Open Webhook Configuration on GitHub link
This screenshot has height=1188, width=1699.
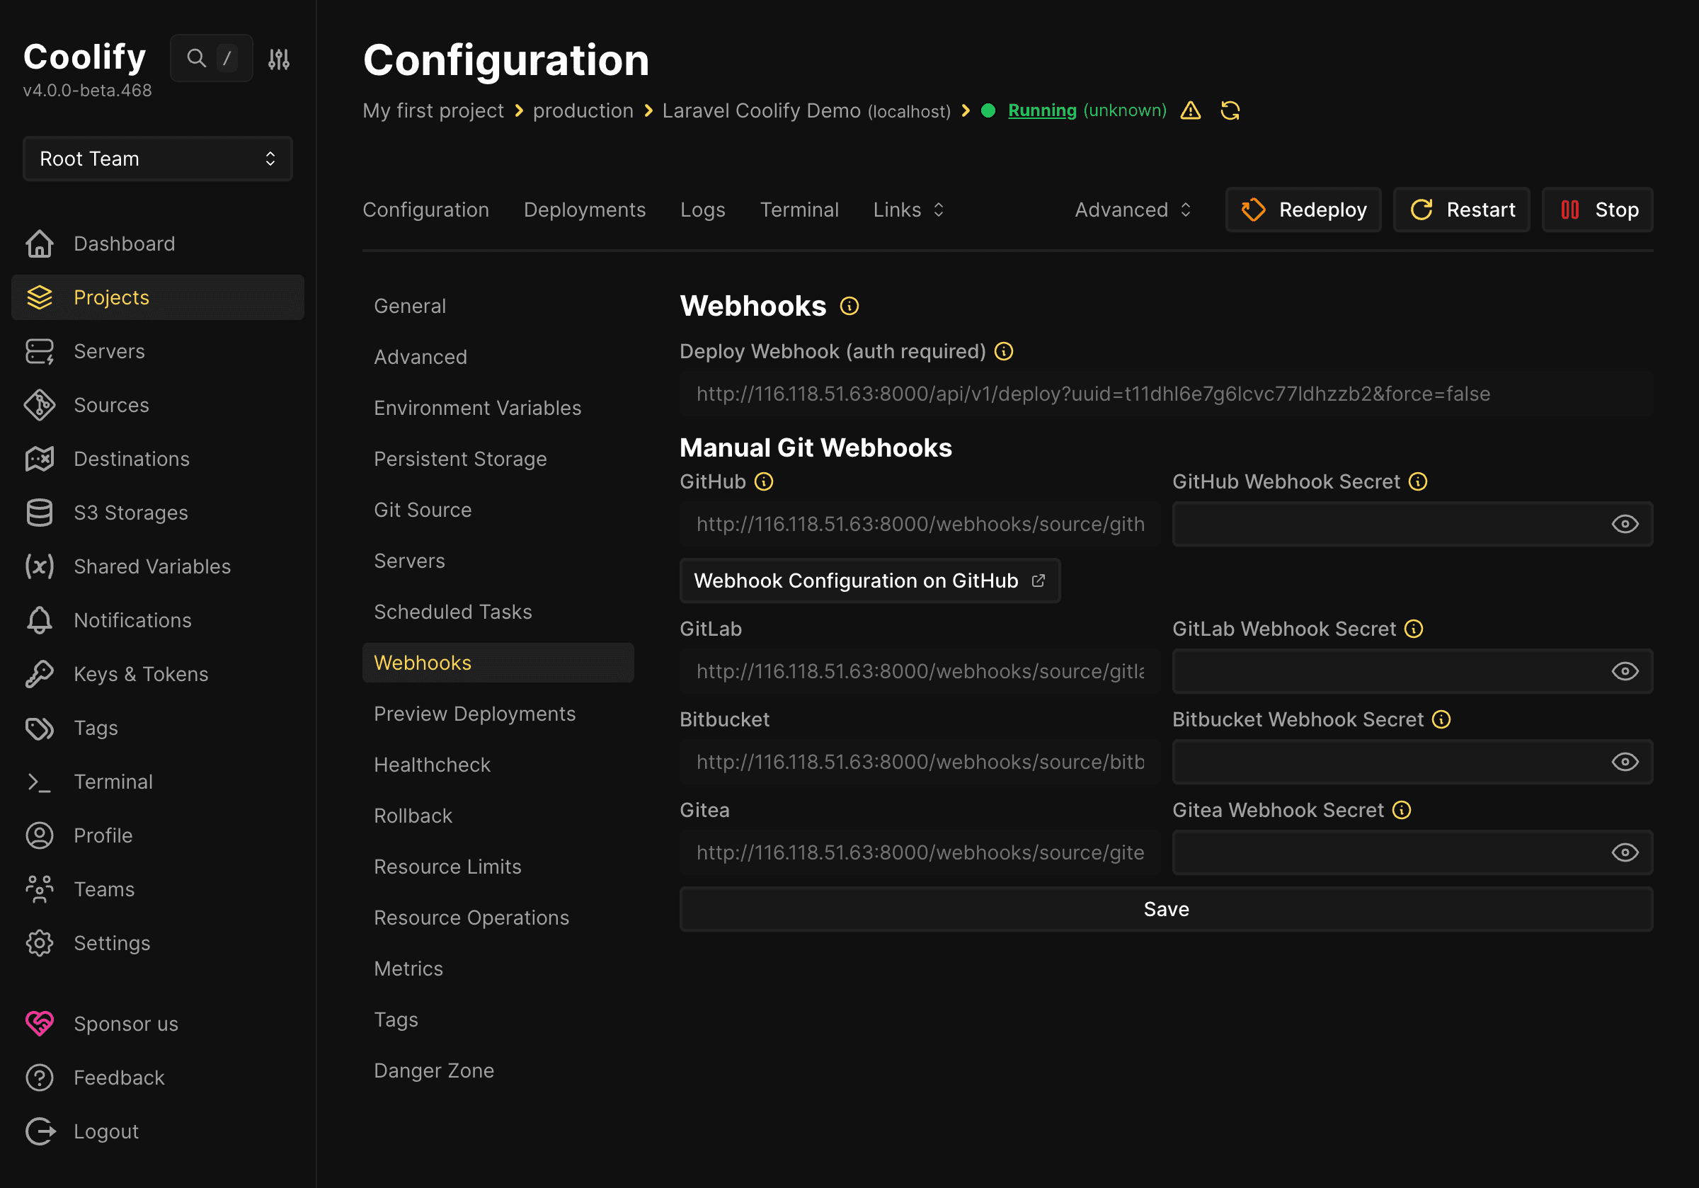pyautogui.click(x=869, y=581)
